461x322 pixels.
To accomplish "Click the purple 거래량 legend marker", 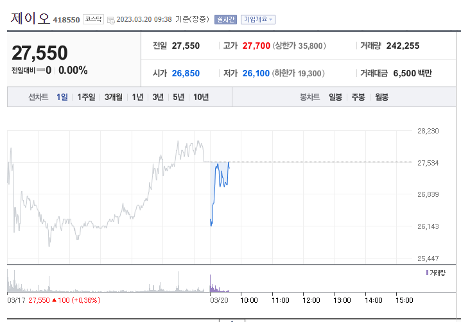I will pyautogui.click(x=427, y=273).
